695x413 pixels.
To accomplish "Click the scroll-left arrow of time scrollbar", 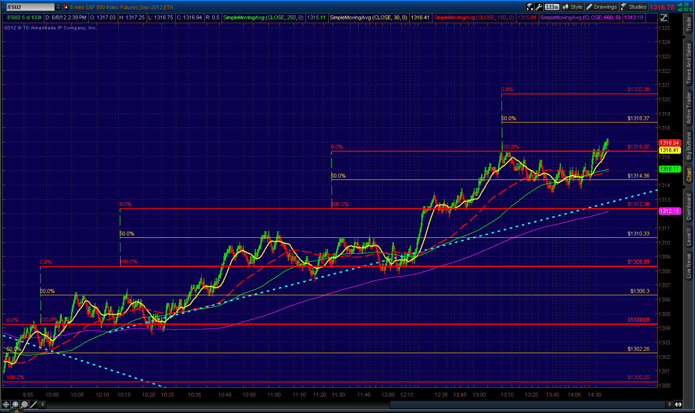I will tap(43, 404).
